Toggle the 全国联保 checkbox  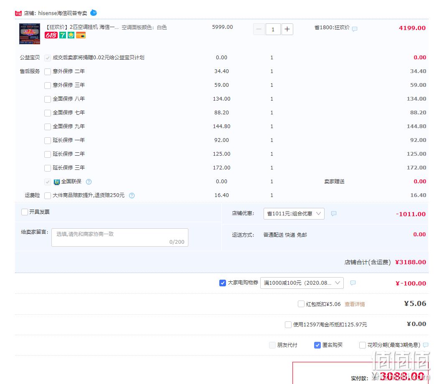(x=48, y=182)
